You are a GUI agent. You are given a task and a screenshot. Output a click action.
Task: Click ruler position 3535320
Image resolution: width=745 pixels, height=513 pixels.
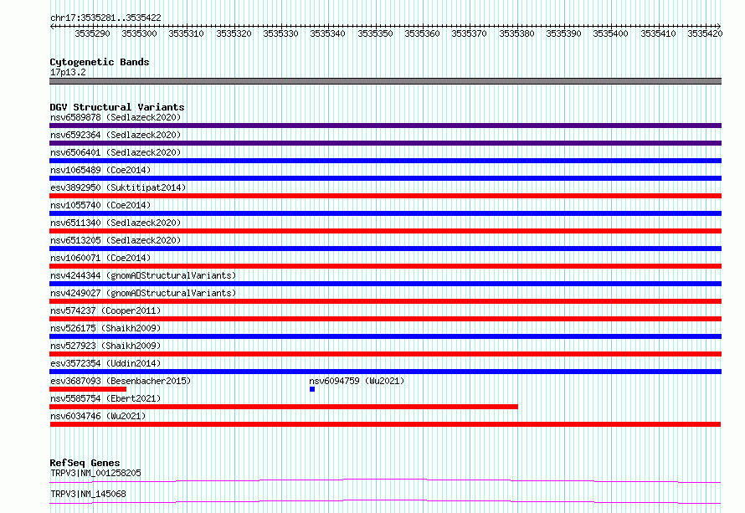234,33
